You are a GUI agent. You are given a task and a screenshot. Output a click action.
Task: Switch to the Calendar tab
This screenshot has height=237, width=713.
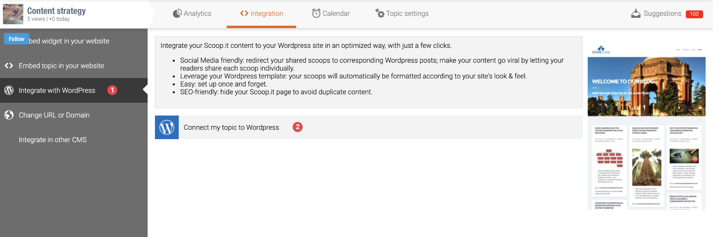(x=331, y=14)
